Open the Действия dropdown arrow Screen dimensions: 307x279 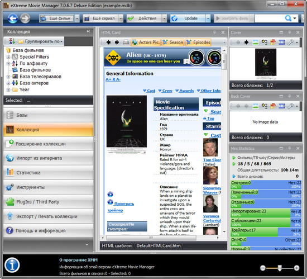(165, 18)
